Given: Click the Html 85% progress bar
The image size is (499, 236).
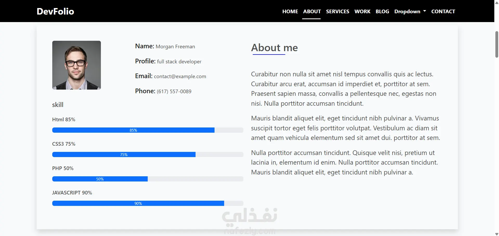Looking at the screenshot, I should [148, 130].
